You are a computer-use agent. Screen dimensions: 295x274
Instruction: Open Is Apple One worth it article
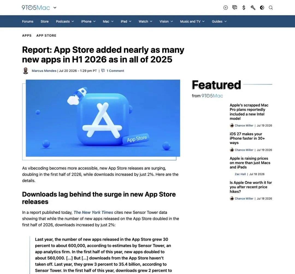pos(250,187)
